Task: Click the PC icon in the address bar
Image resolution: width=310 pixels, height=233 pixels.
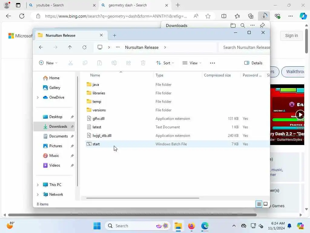Action: pos(100,47)
